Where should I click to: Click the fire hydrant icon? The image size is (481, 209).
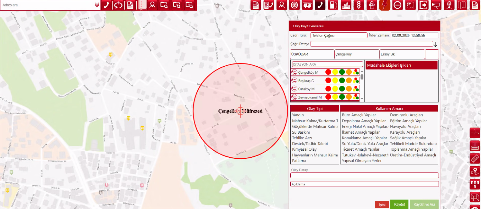point(372,5)
